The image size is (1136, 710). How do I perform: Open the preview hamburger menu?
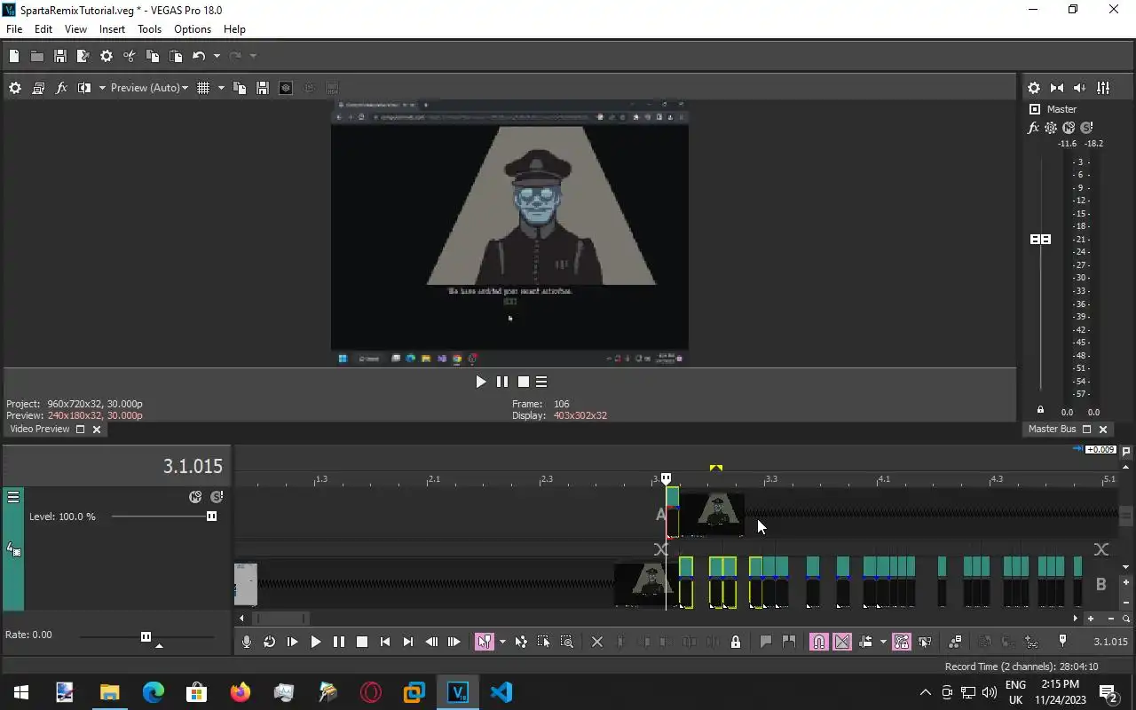(x=541, y=382)
